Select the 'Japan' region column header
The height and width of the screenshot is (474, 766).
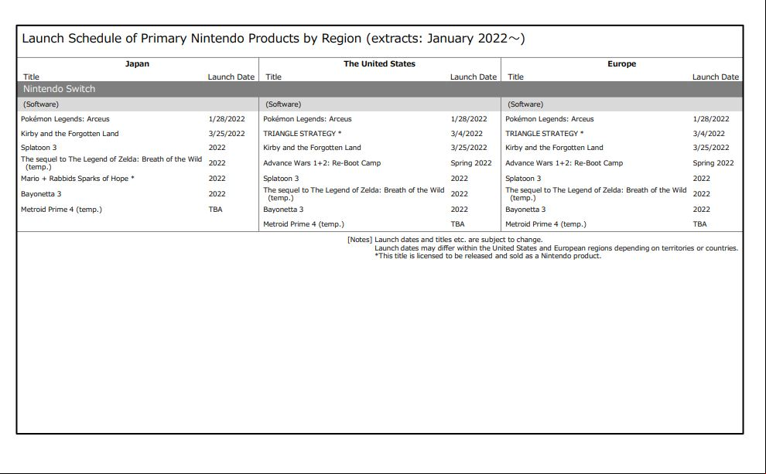point(137,64)
